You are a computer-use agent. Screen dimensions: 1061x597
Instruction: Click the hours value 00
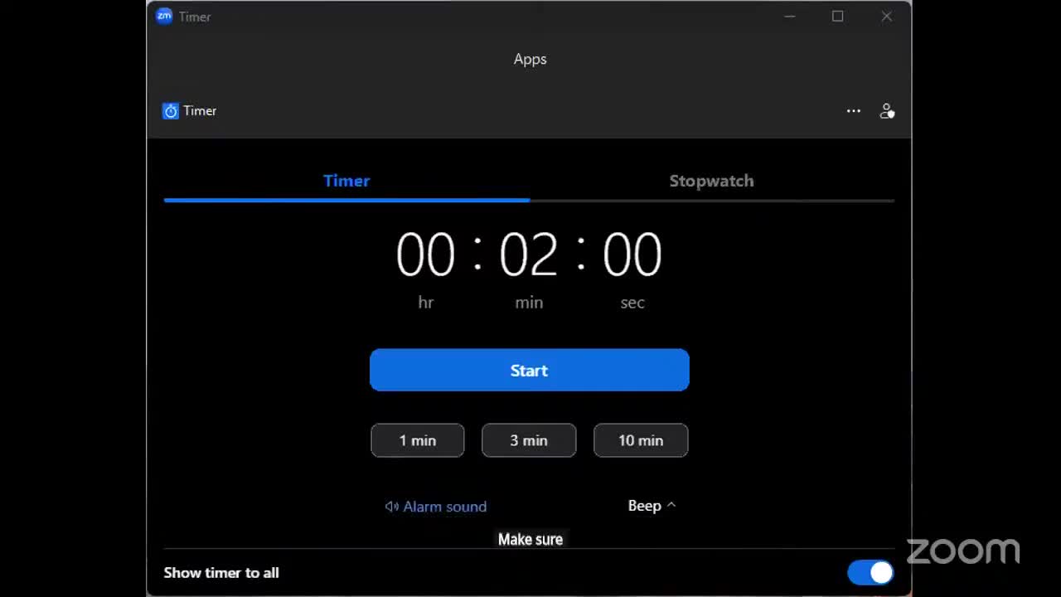click(426, 255)
